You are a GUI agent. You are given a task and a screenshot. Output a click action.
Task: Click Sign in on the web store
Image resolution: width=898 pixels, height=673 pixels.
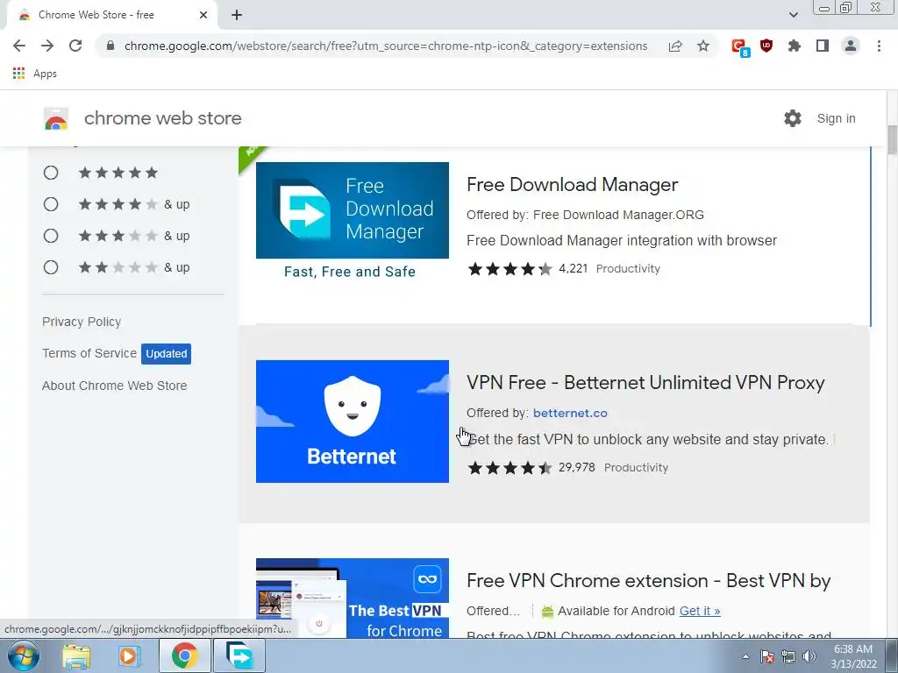[836, 118]
